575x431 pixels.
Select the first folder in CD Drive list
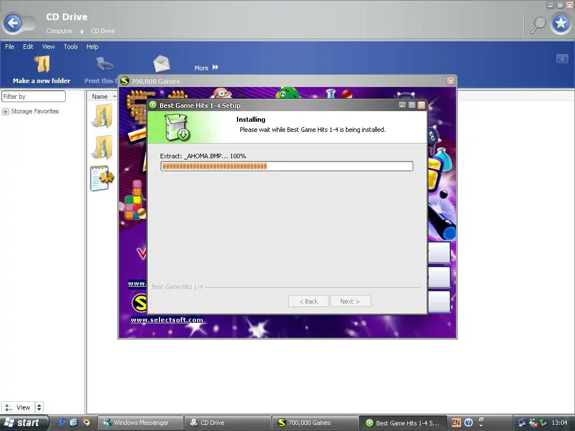pyautogui.click(x=102, y=116)
